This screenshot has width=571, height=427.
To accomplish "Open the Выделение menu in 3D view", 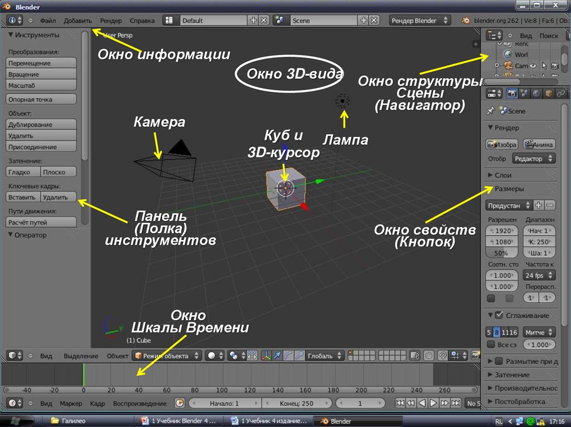I will pyautogui.click(x=81, y=356).
